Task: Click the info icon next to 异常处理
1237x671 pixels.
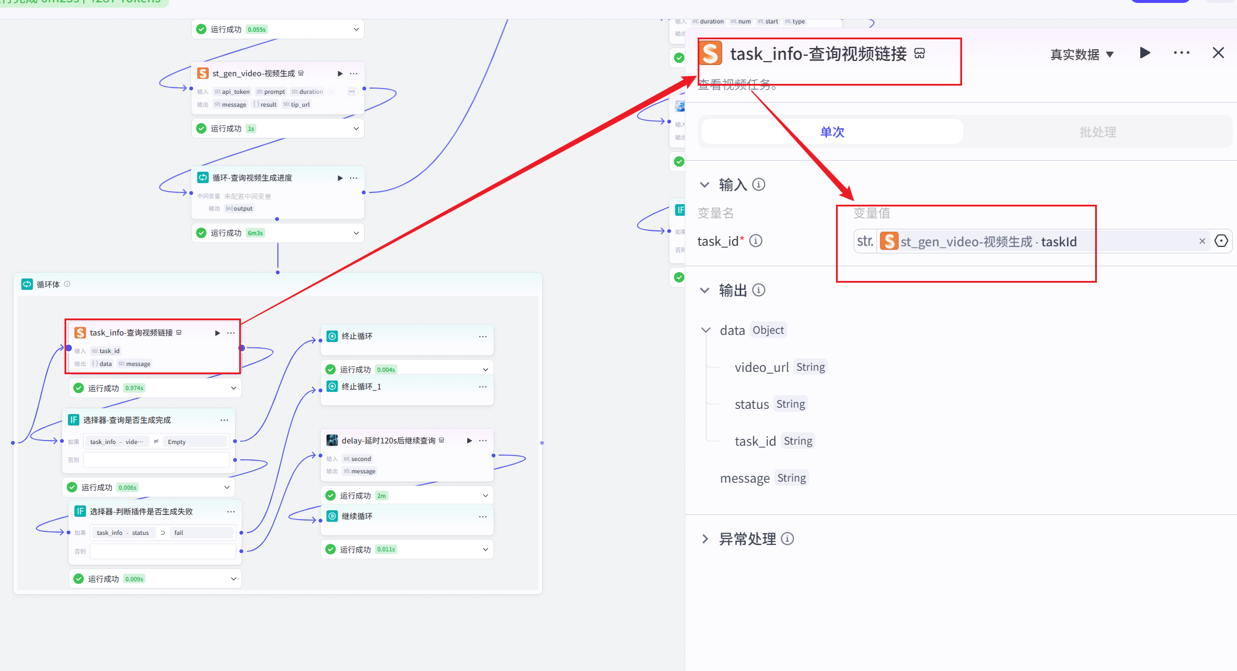Action: (x=789, y=538)
